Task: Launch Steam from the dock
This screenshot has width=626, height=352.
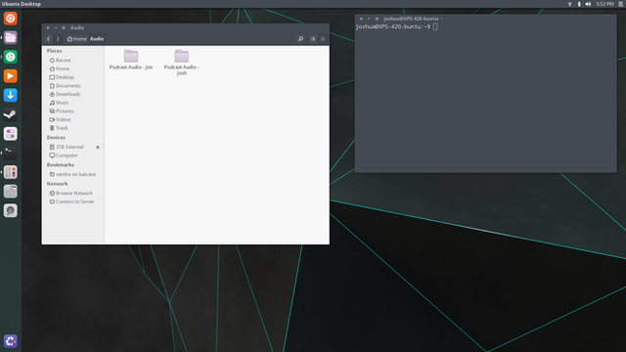Action: click(x=11, y=114)
